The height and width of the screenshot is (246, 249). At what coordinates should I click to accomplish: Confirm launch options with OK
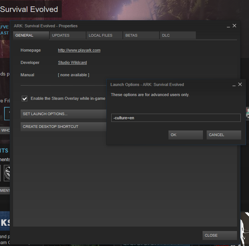[x=185, y=135]
